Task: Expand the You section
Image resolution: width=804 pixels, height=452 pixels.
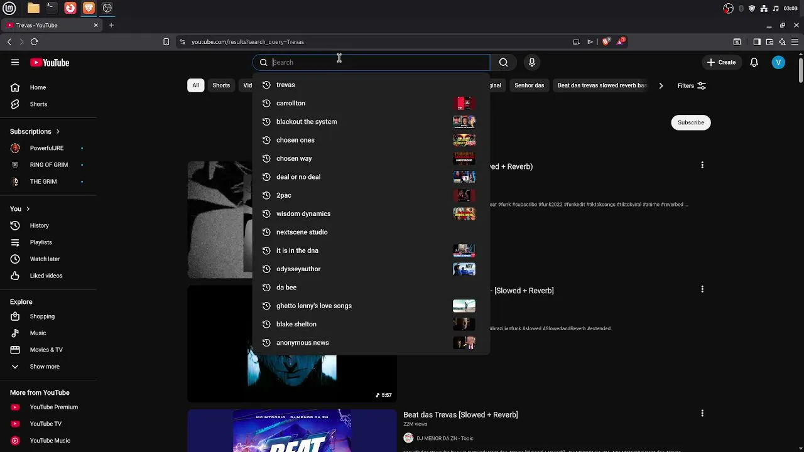Action: tap(20, 208)
